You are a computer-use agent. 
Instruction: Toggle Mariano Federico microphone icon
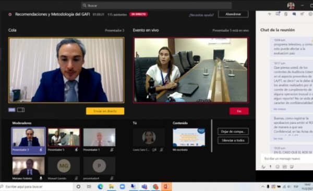coord(41,179)
